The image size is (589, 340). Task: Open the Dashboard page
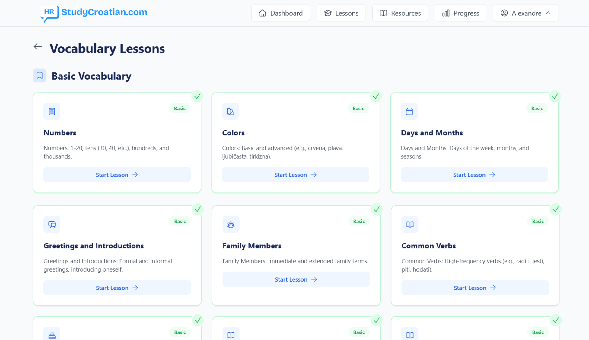[281, 13]
